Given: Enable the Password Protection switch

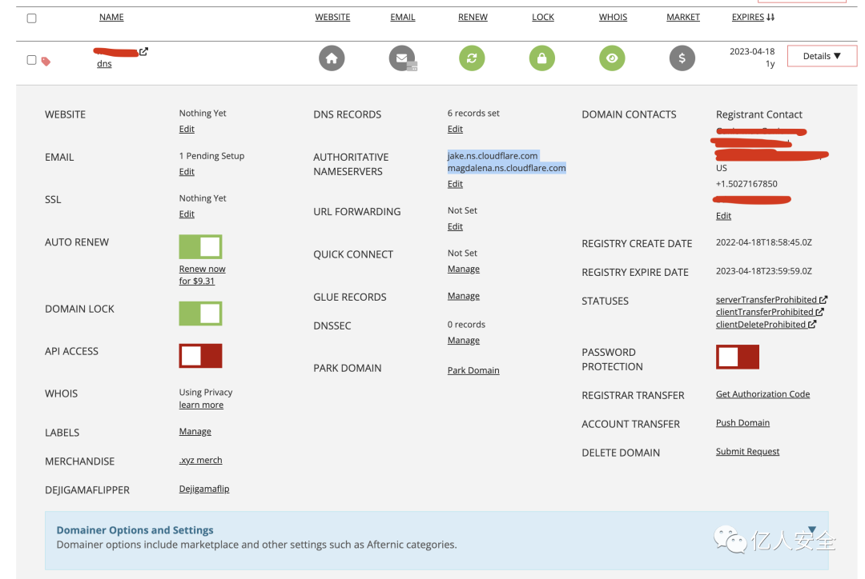Looking at the screenshot, I should point(738,357).
